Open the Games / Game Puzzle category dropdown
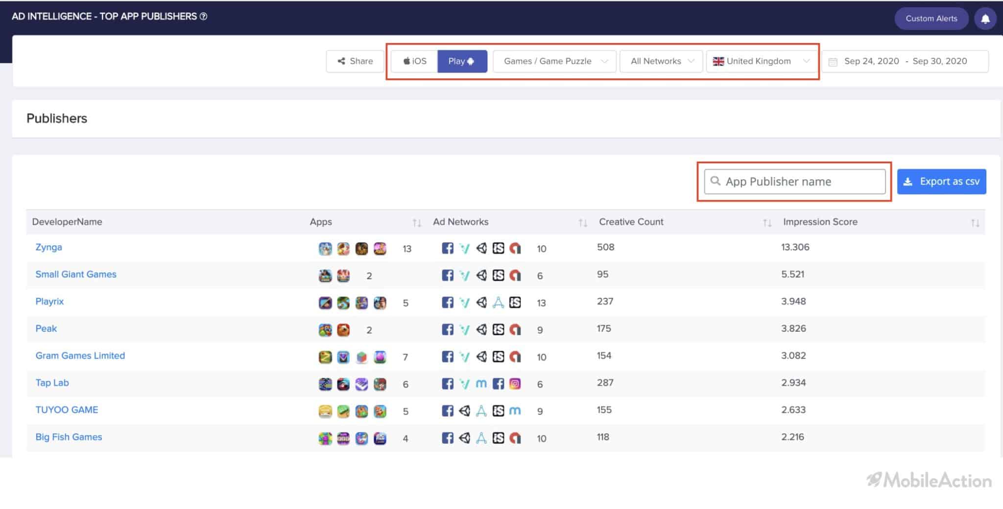Screen dimensions: 1003x509 (554, 61)
